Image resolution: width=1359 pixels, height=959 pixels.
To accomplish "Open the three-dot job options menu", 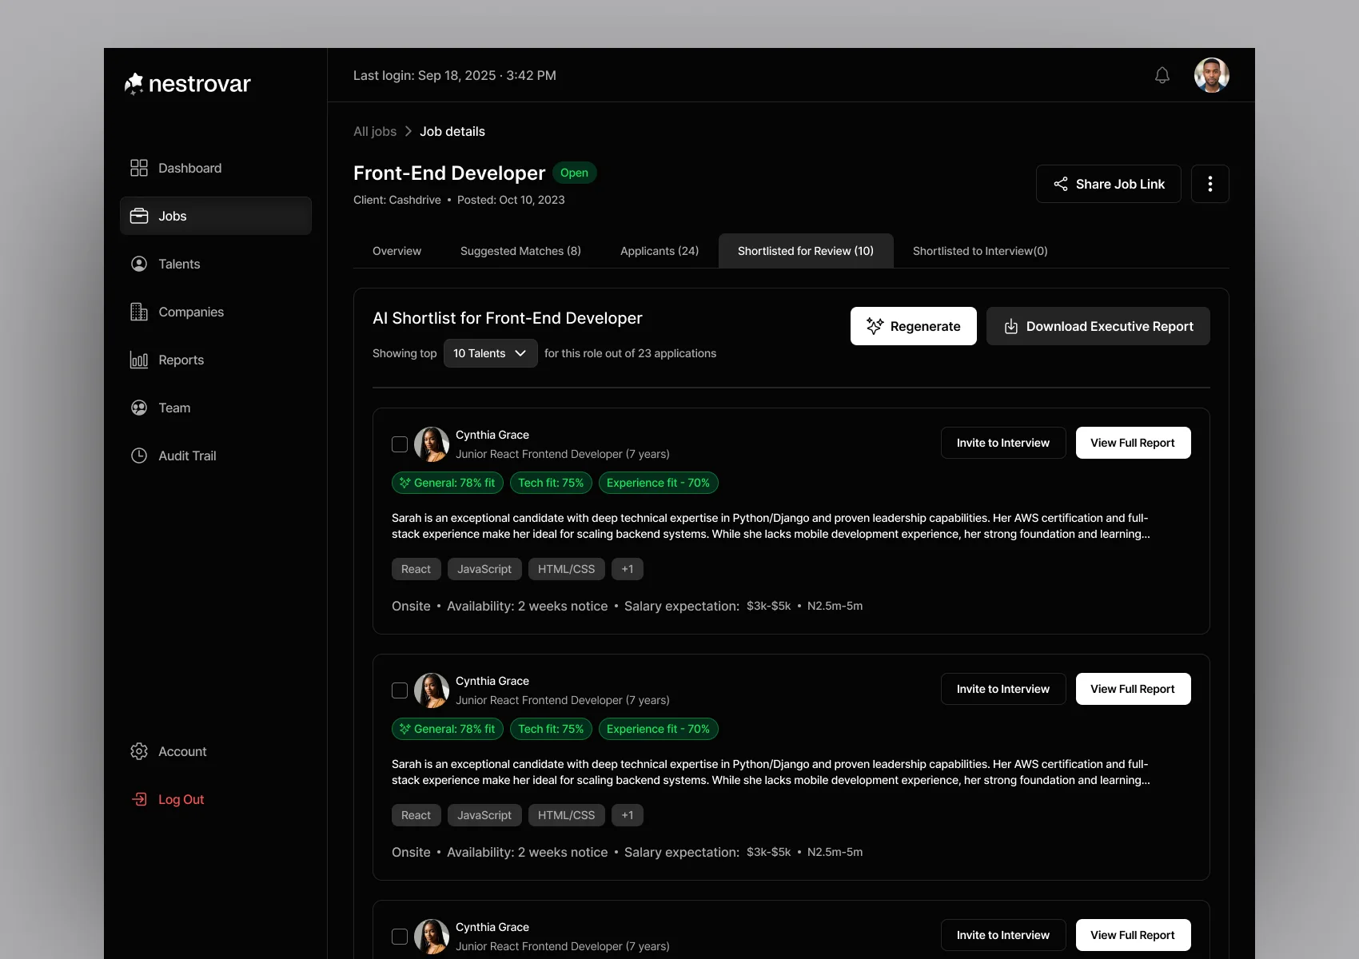I will tap(1210, 184).
